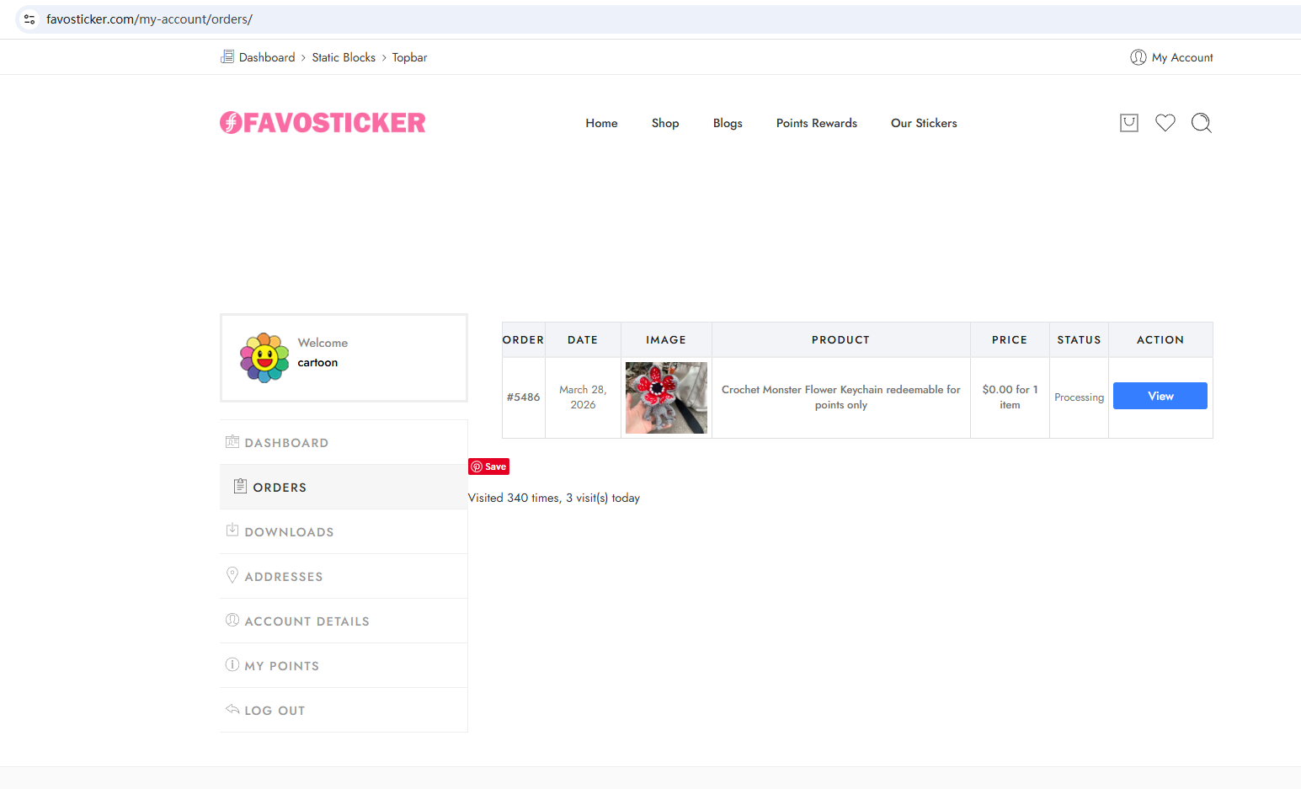The width and height of the screenshot is (1301, 789).
Task: Click the Favosticker logo
Action: click(323, 123)
